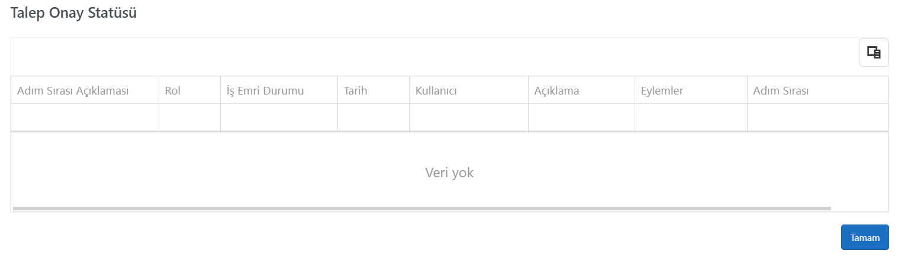Click the Veri yok empty-data message
The height and width of the screenshot is (257, 898).
tap(449, 173)
